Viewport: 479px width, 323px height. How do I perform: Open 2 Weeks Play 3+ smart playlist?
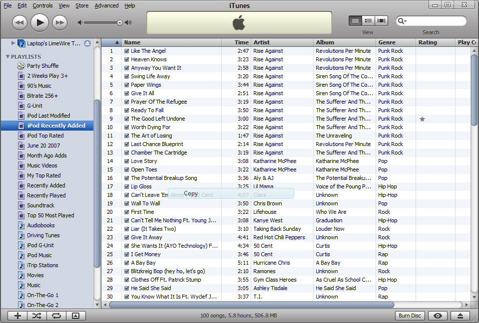(x=47, y=76)
